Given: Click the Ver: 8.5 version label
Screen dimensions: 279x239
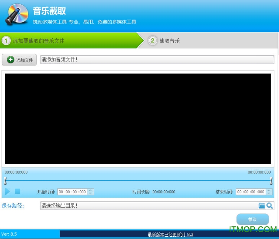Looking at the screenshot, I should pyautogui.click(x=9, y=234).
